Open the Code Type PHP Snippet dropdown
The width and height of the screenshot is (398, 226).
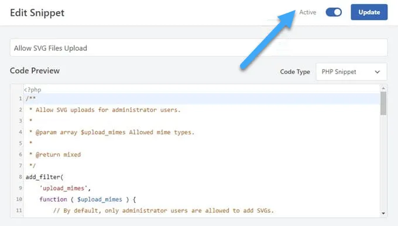click(x=351, y=72)
